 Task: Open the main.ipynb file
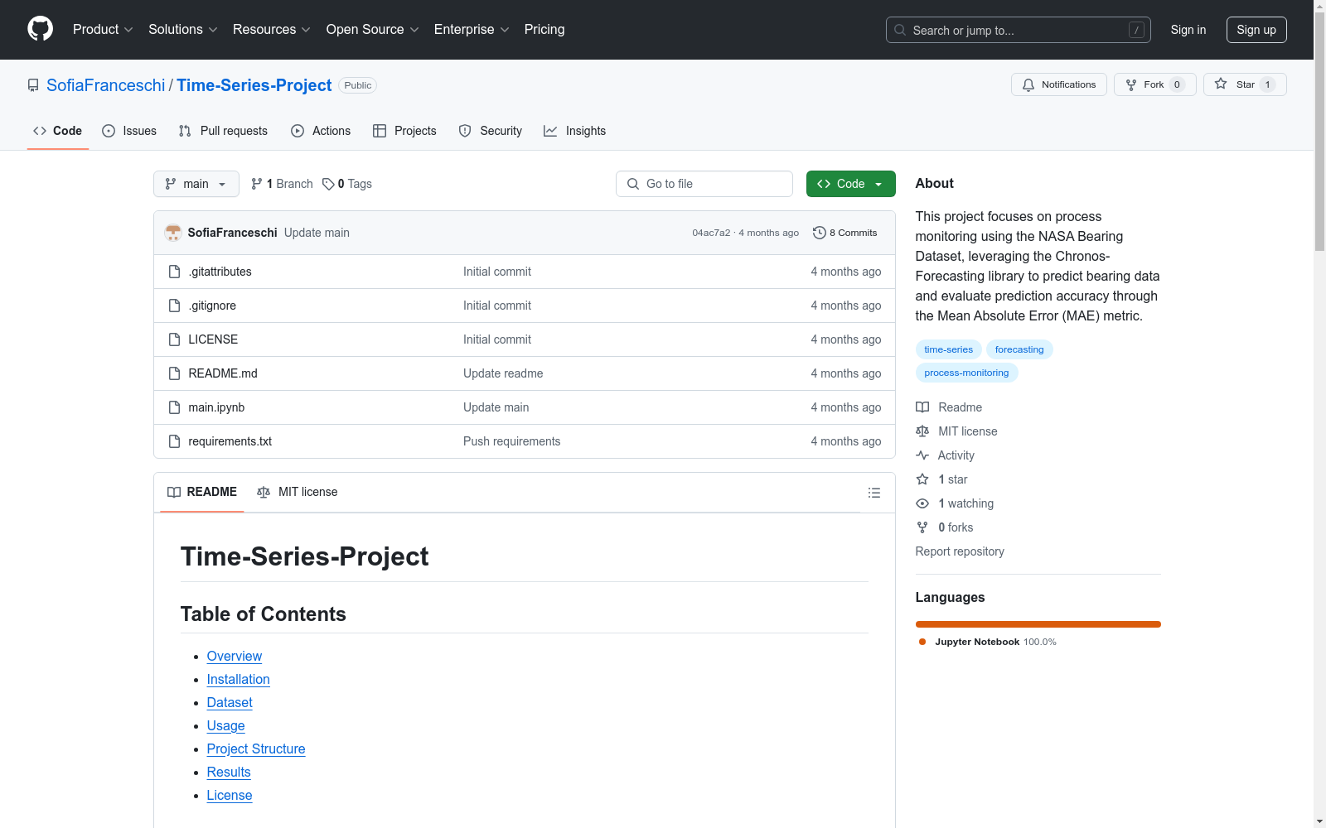[x=216, y=407]
